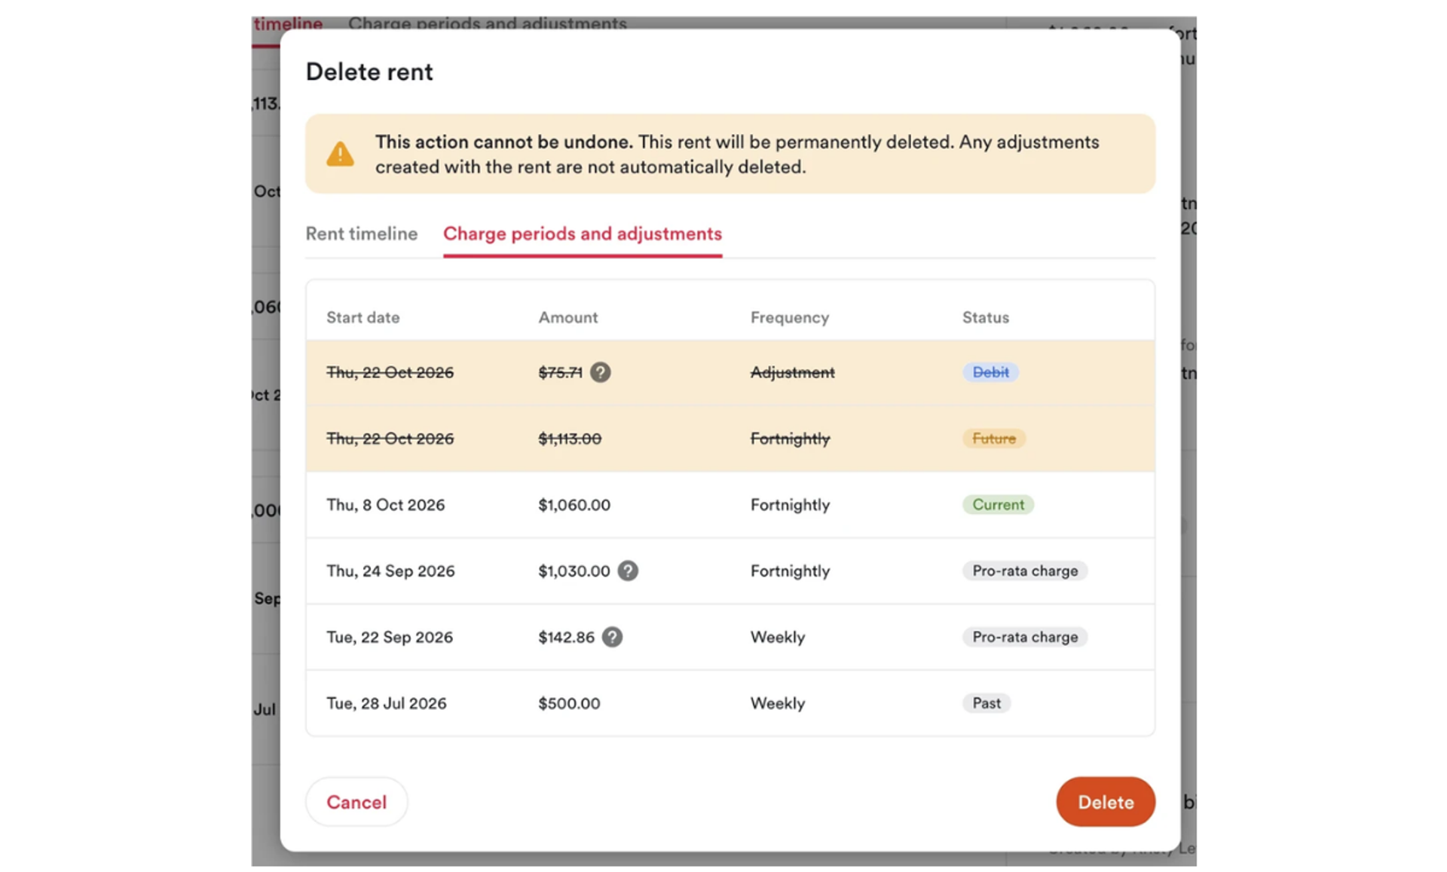Click the $500.00 amount cell

tap(569, 703)
